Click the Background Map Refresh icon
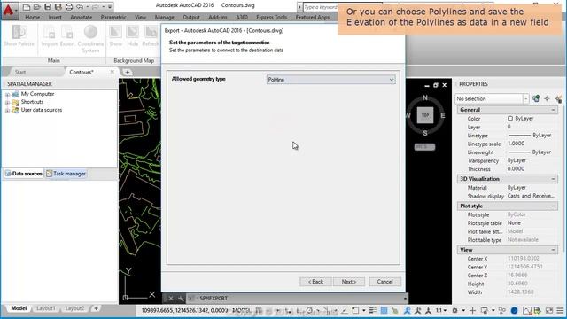 tap(151, 36)
